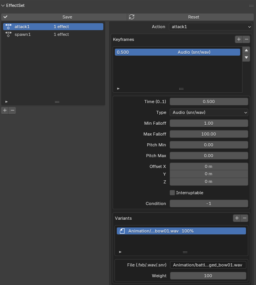Expand the action list filter triangle

(x=7, y=102)
